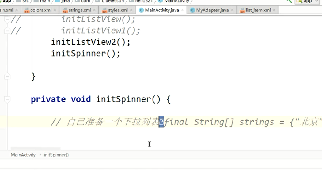The width and height of the screenshot is (322, 170).
Task: Click the highlighted selection character before 'final'
Action: pyautogui.click(x=161, y=122)
